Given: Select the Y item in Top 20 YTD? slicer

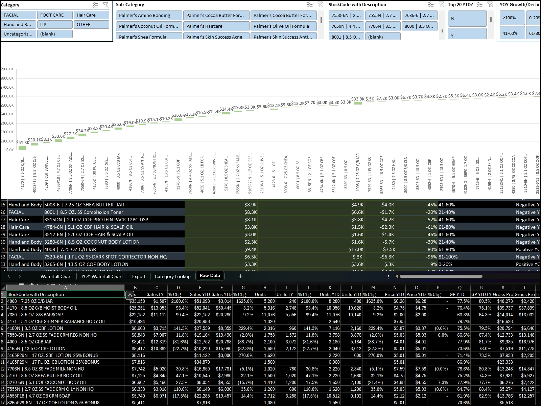Looking at the screenshot, I should 467,34.
